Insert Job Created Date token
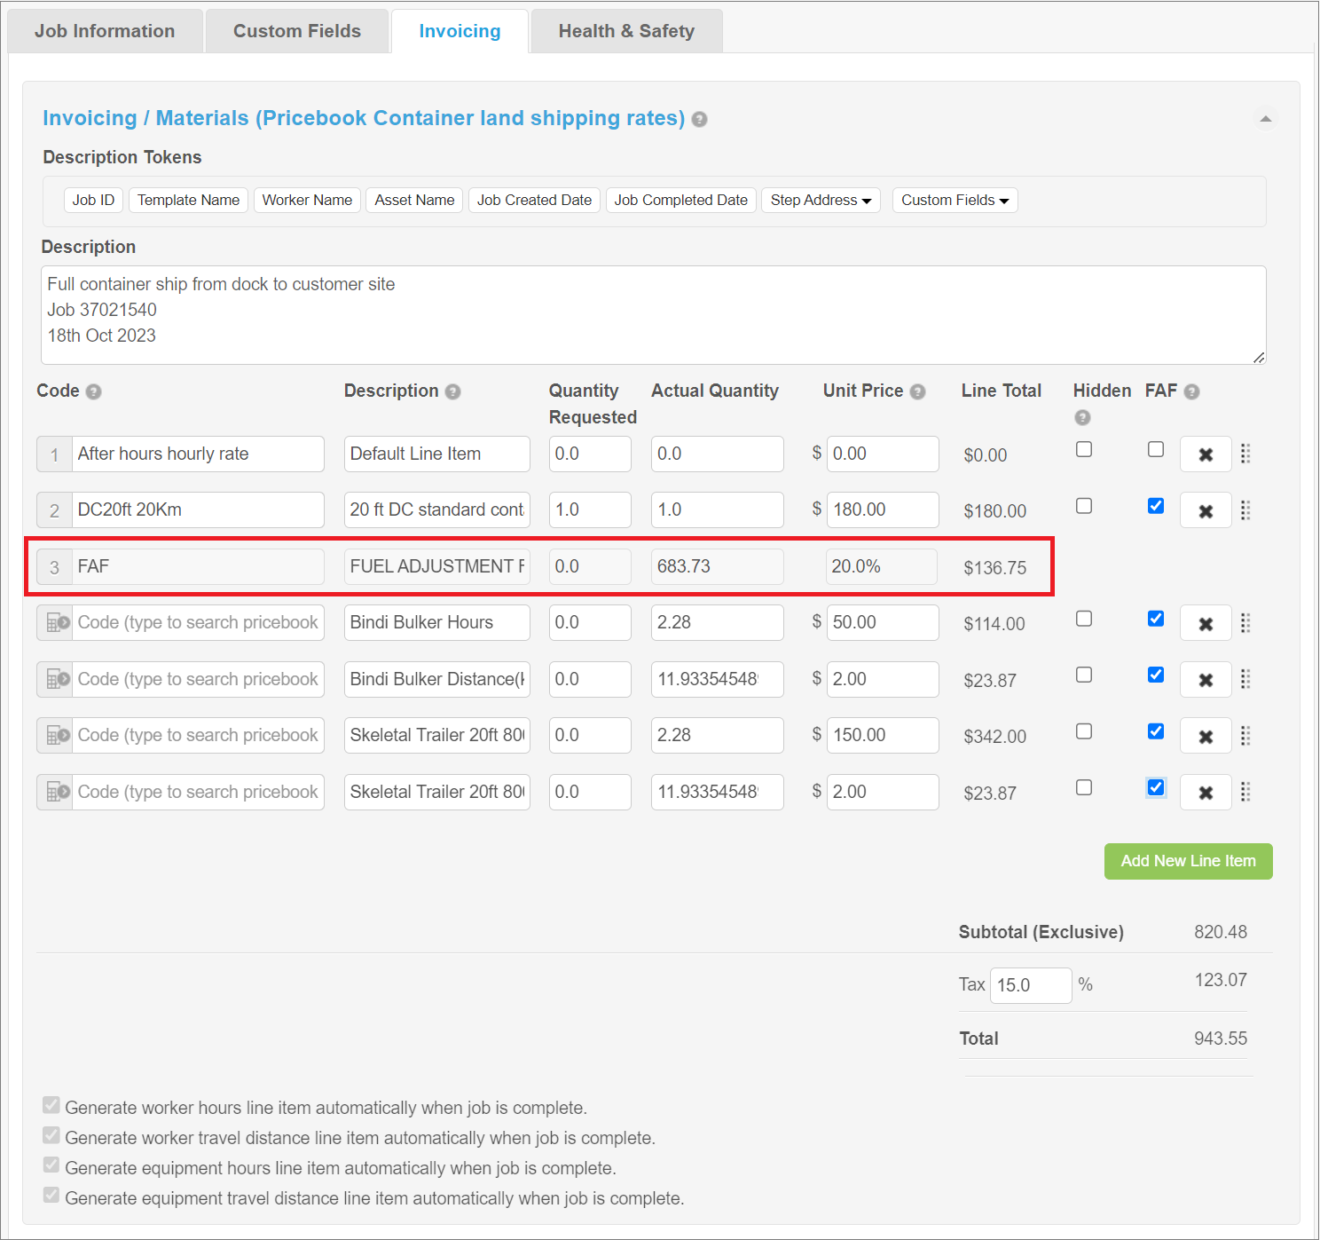The image size is (1320, 1240). tap(534, 201)
